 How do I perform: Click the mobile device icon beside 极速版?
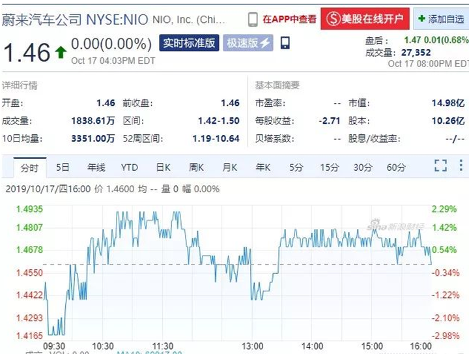tap(285, 43)
